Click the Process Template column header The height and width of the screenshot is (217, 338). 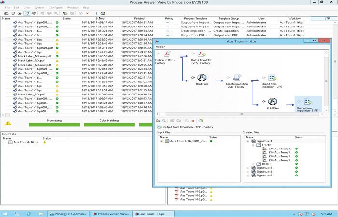[196, 18]
